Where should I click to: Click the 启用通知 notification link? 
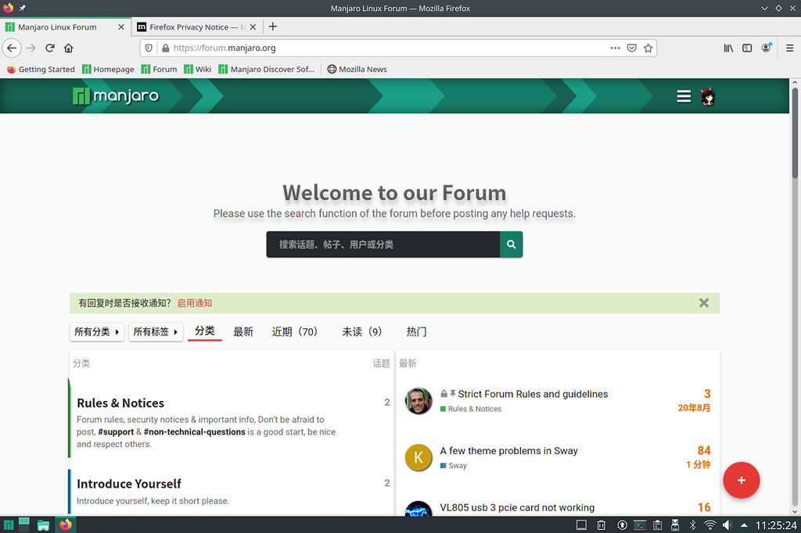[194, 302]
